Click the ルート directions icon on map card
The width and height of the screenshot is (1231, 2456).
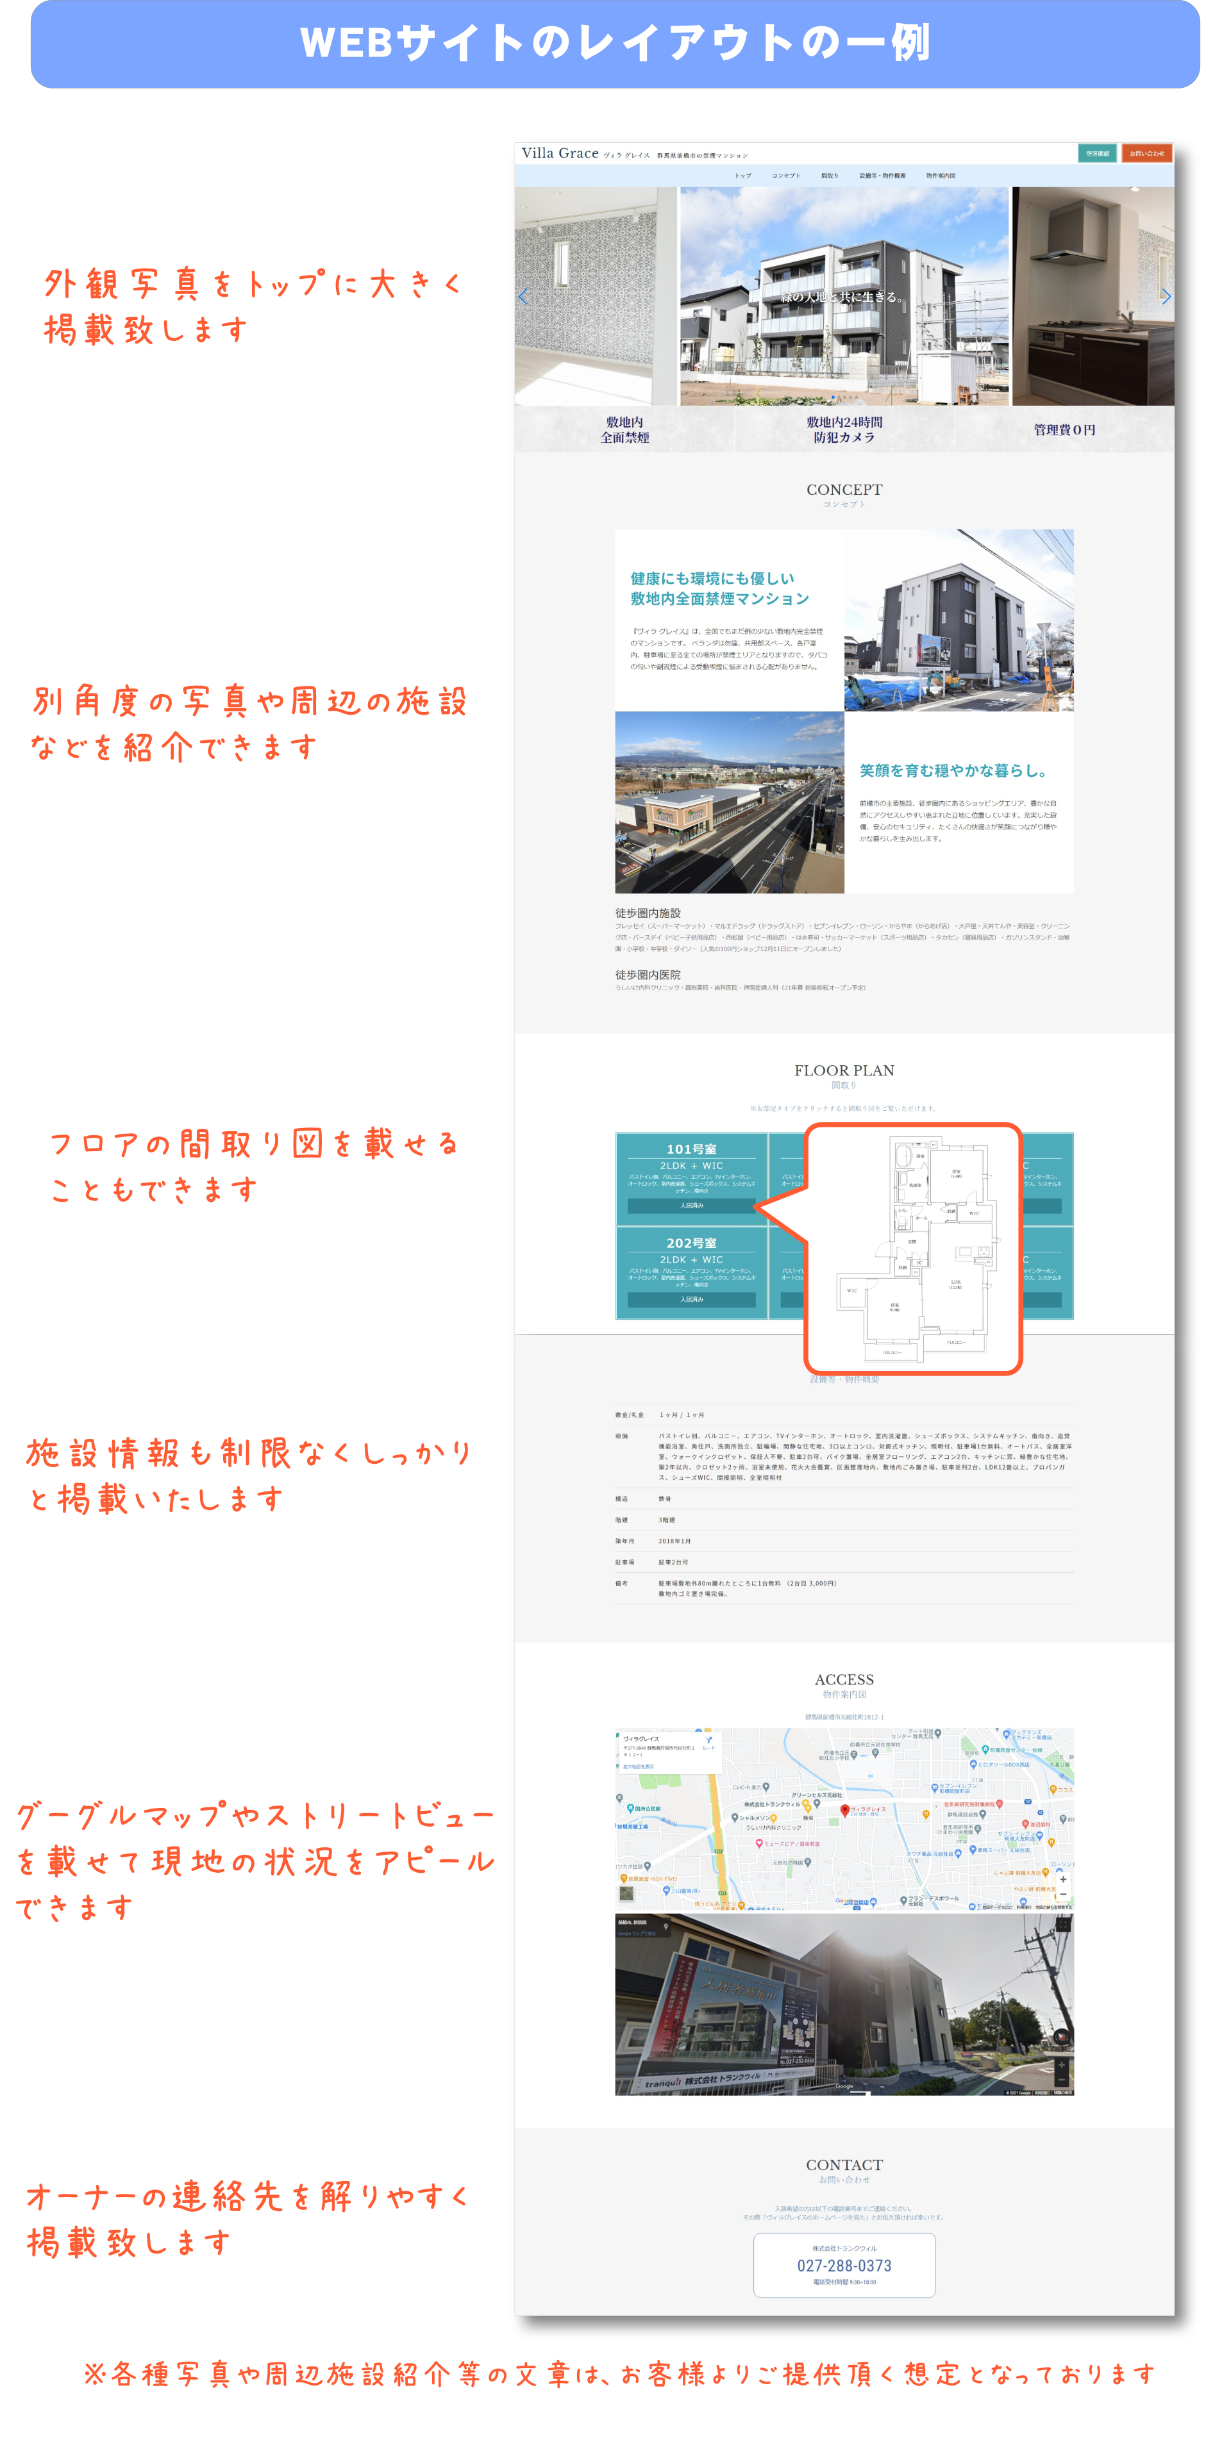[x=708, y=1741]
